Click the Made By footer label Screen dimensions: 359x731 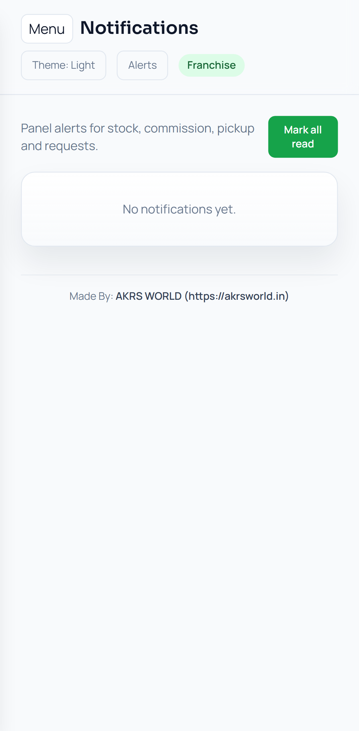click(91, 296)
